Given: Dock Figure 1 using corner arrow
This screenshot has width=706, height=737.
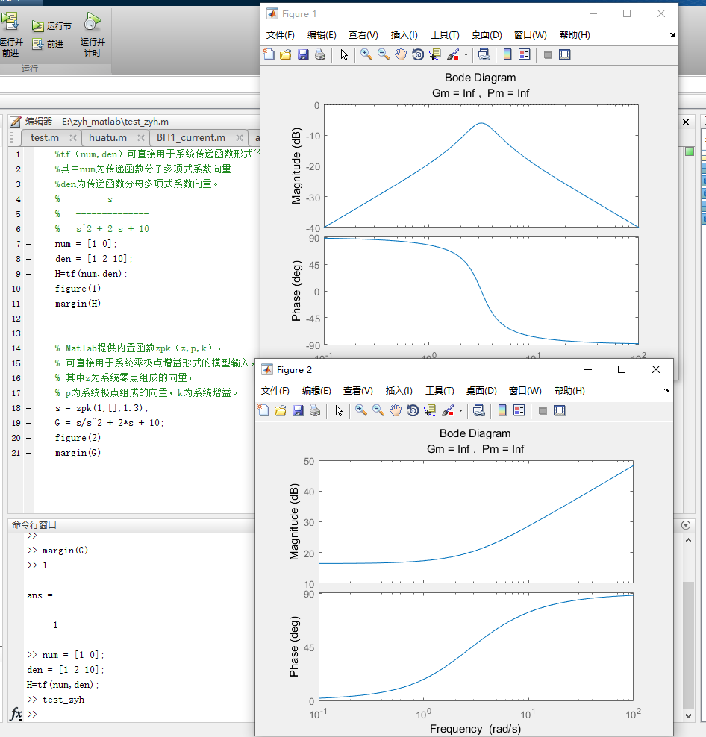Looking at the screenshot, I should [672, 35].
